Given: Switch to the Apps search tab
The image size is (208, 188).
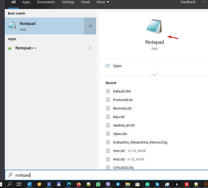Looking at the screenshot, I should [x=26, y=2].
